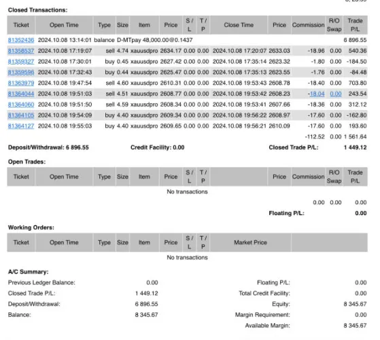Viewport: 380px width, 340px height.
Task: Select Balance value 8 345.67 in A/C Summary
Action: click(x=146, y=315)
